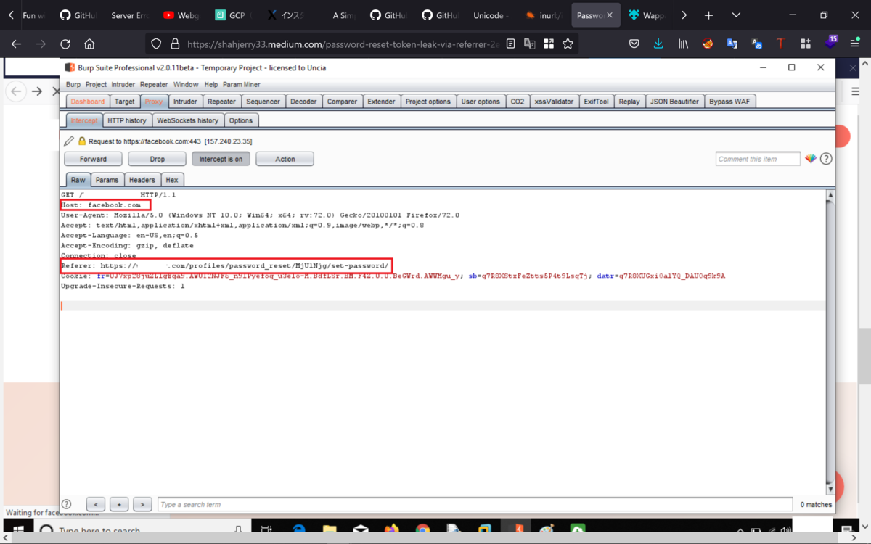The width and height of the screenshot is (871, 544).
Task: Open the Burp menu
Action: pyautogui.click(x=73, y=84)
